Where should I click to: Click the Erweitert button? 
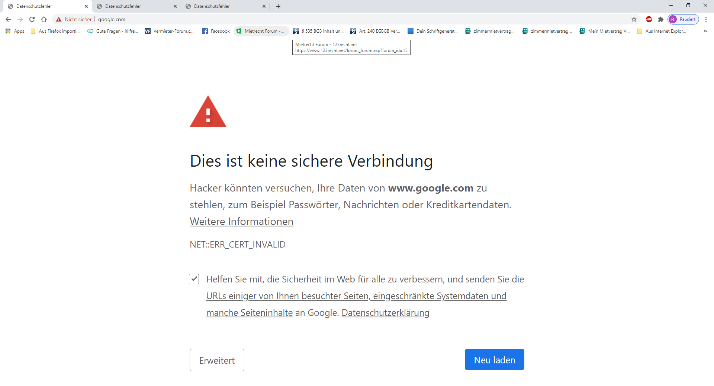coord(217,360)
